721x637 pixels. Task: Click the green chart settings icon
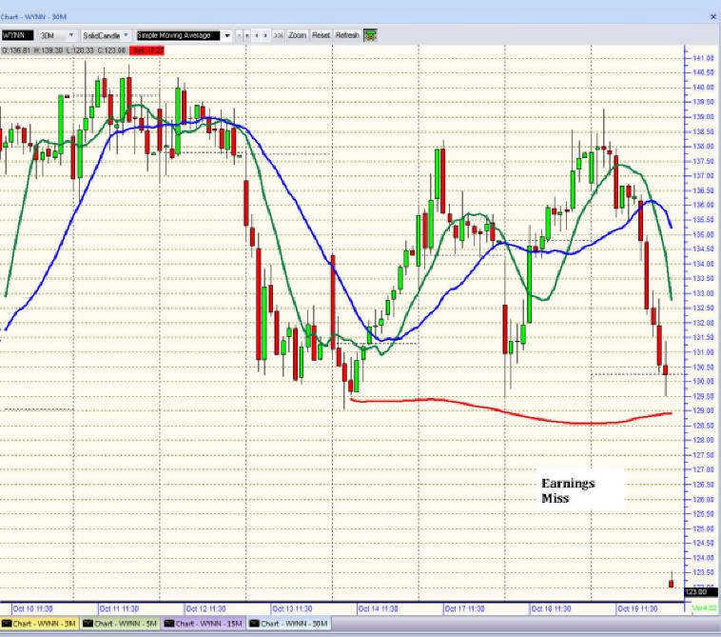tap(370, 35)
